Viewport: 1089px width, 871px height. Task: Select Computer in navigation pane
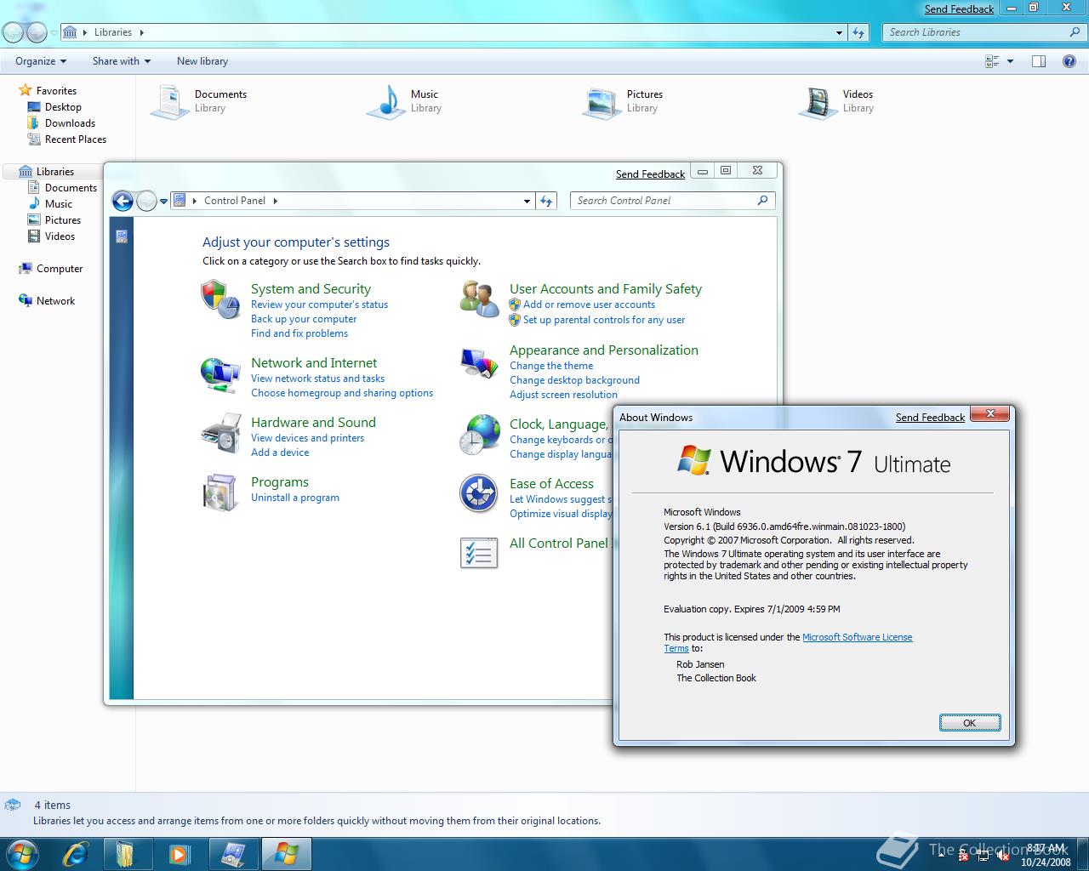[60, 269]
